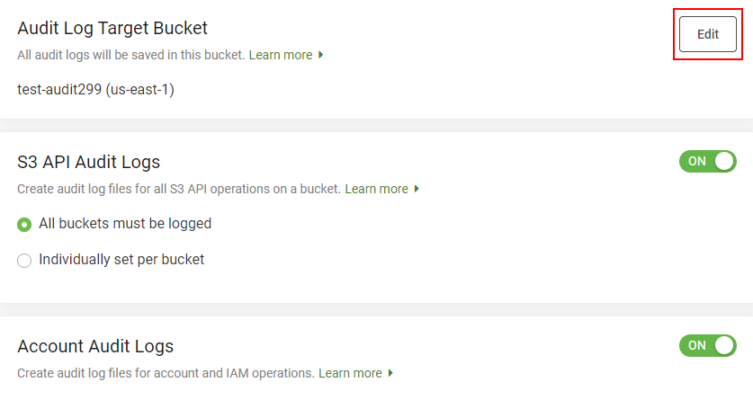Click the test-audit299 (us-east-1) bucket name
753x400 pixels.
coord(95,90)
